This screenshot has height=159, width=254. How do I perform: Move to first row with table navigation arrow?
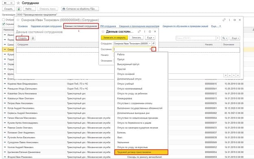(226, 75)
